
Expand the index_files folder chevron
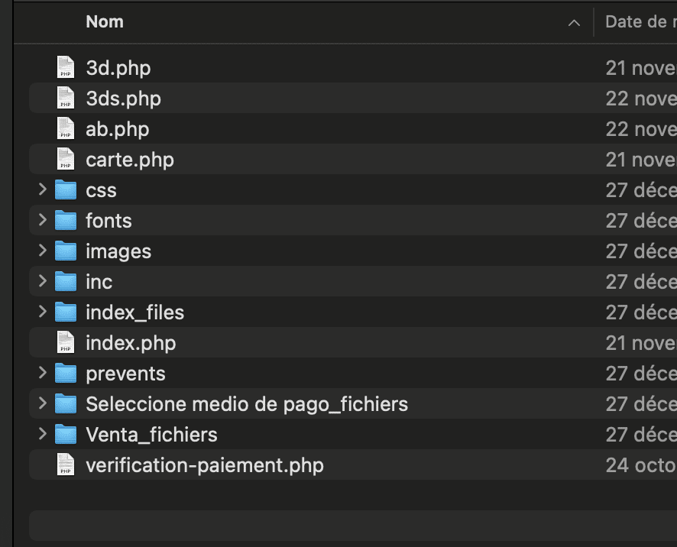pyautogui.click(x=43, y=312)
